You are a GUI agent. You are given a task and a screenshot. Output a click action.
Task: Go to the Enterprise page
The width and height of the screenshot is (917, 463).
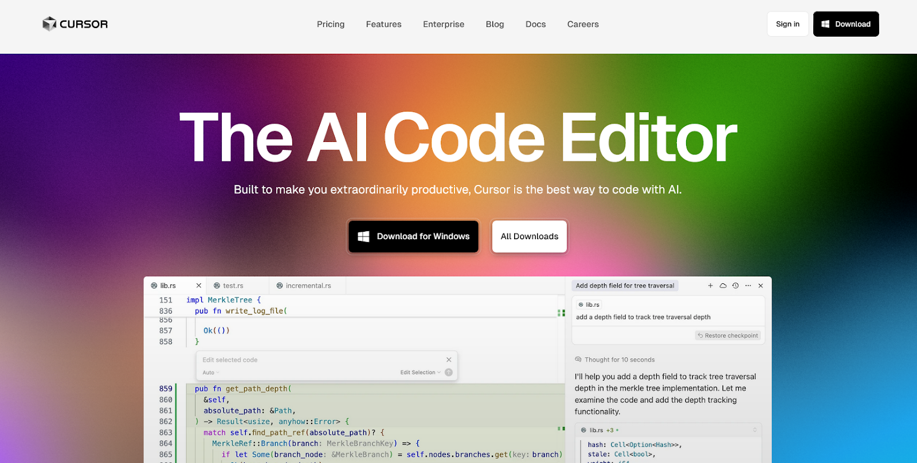(444, 24)
